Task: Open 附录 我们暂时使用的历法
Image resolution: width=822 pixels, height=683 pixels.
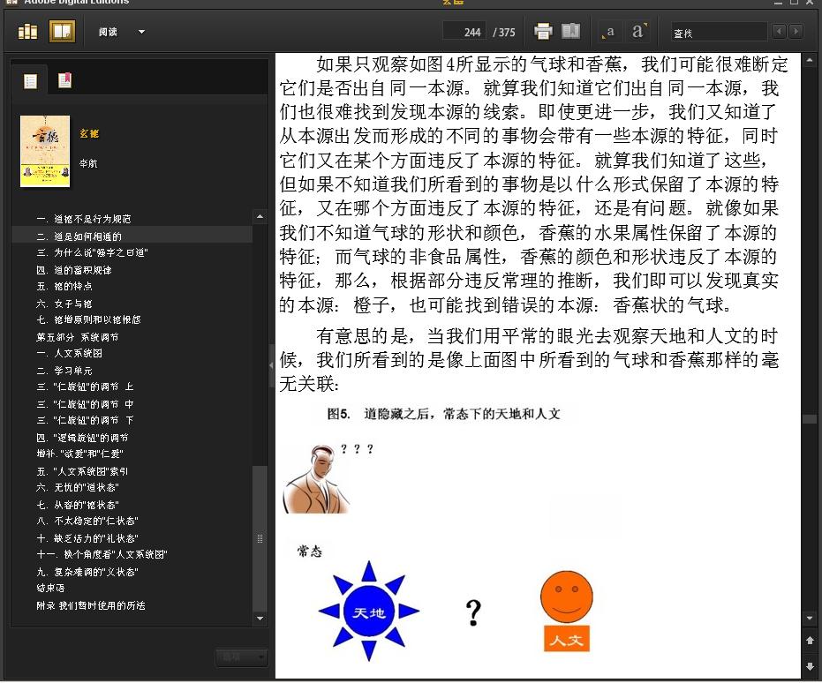Action: tap(91, 605)
